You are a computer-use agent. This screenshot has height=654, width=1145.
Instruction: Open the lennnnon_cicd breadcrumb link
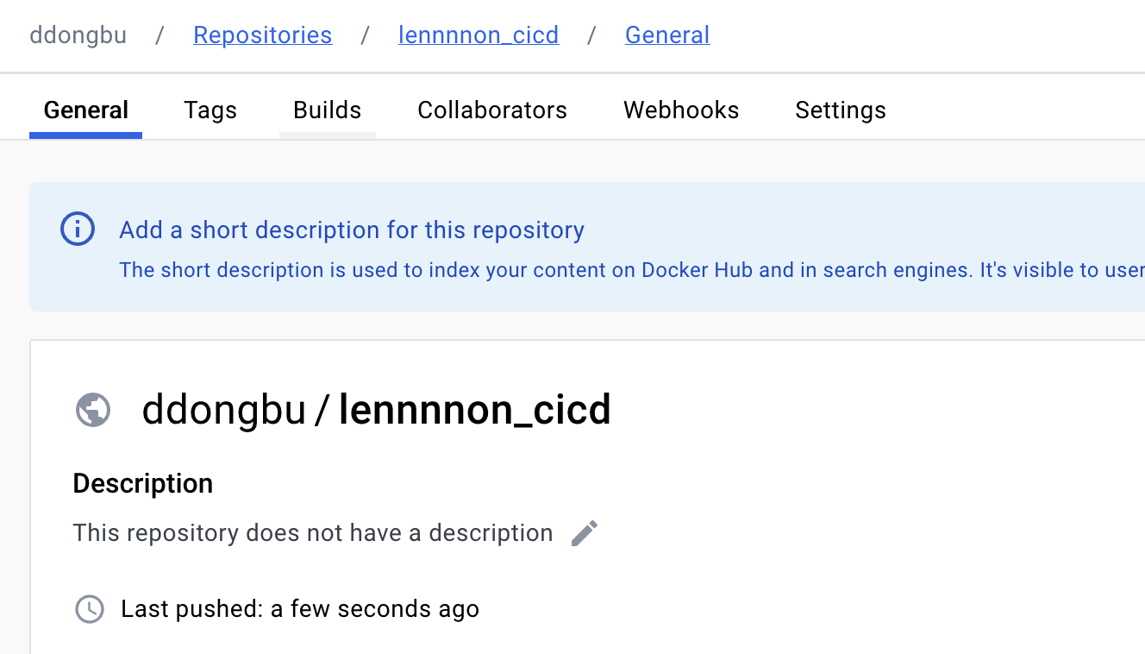pos(479,35)
